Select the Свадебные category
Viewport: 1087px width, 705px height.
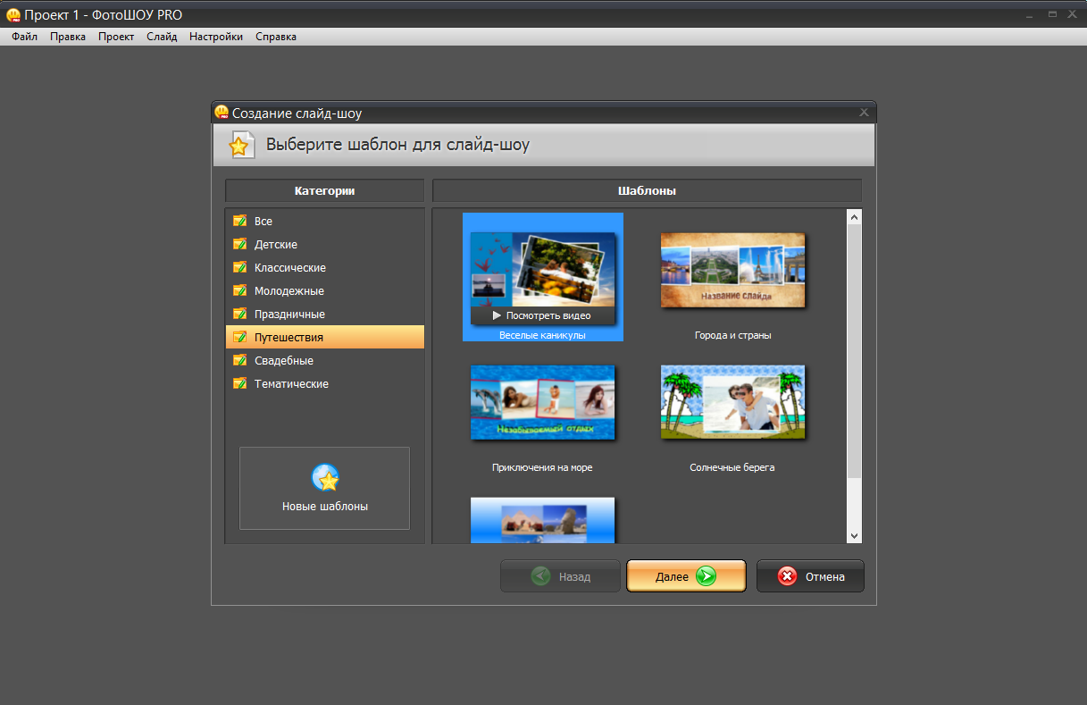coord(324,360)
